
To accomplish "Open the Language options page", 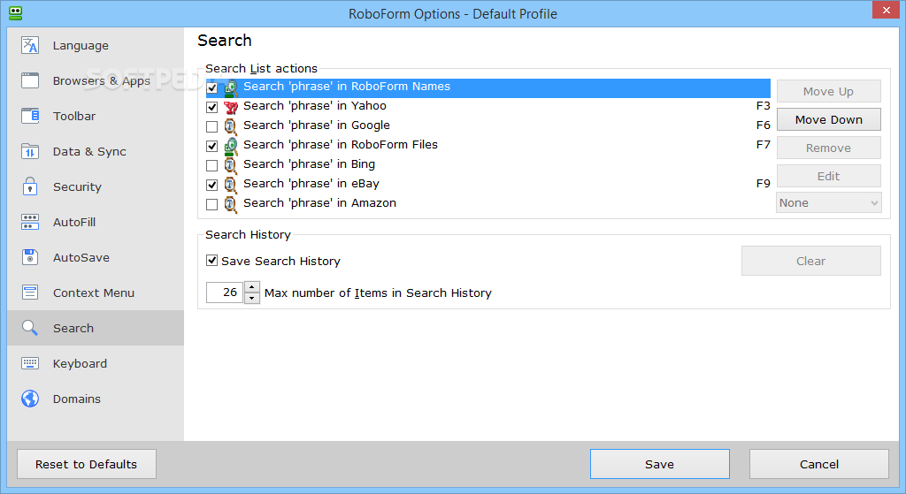I will [96, 45].
